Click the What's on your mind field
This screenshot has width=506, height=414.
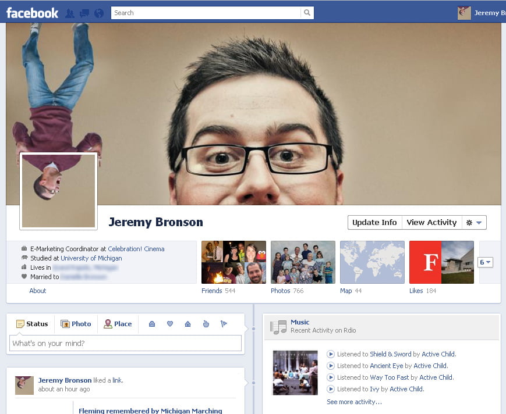(x=126, y=343)
